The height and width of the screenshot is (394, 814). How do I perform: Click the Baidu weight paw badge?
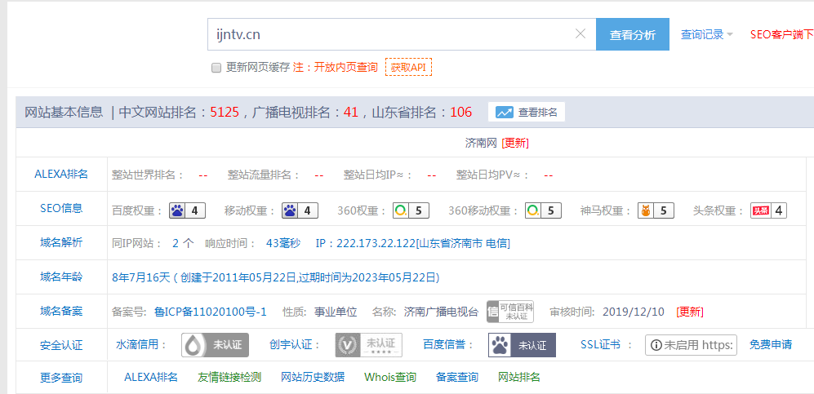tap(187, 210)
